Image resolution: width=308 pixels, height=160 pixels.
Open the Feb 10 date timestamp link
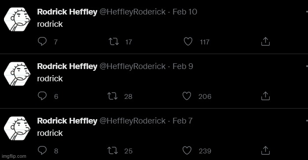[x=185, y=12]
